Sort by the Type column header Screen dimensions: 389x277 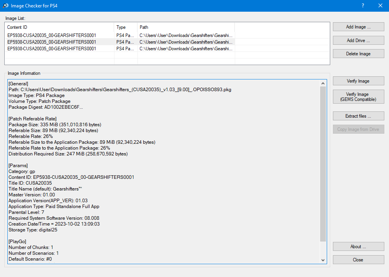click(x=125, y=27)
